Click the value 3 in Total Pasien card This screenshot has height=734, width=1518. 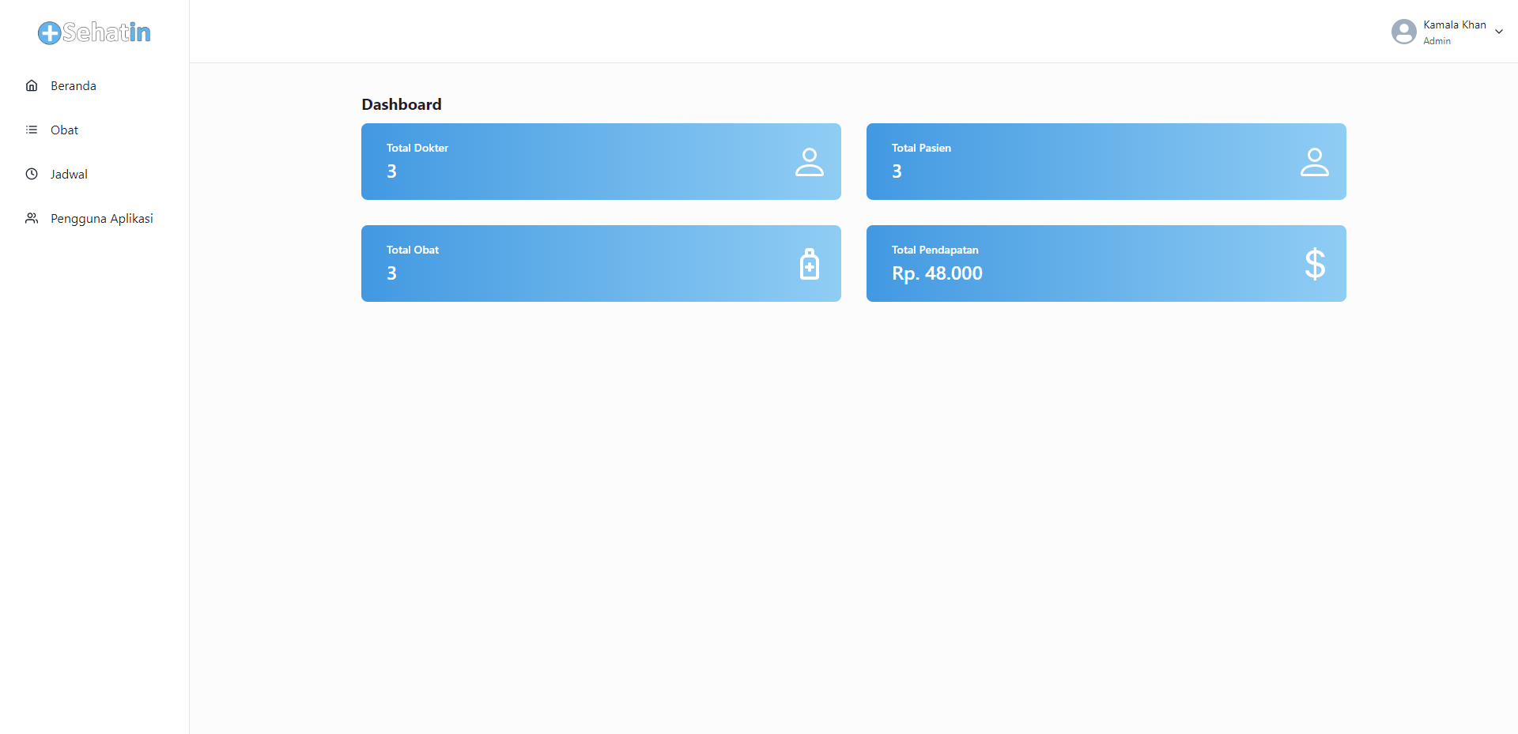coord(897,171)
